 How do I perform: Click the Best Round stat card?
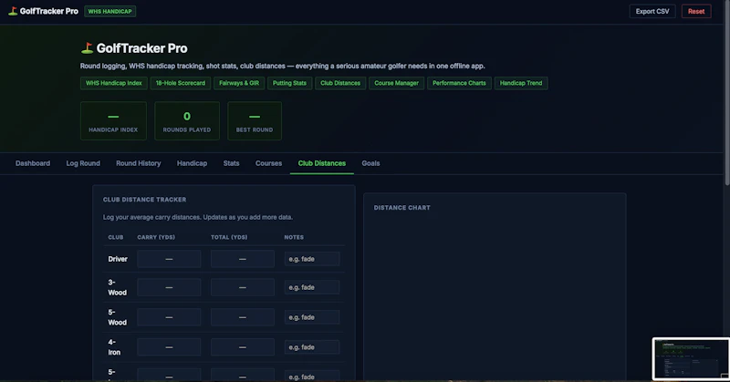pos(255,121)
